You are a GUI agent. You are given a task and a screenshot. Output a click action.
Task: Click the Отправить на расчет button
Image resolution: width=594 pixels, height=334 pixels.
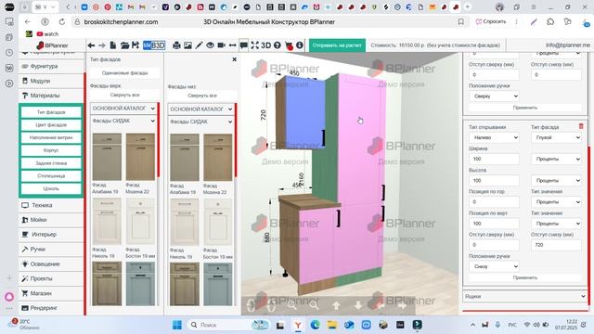point(337,45)
